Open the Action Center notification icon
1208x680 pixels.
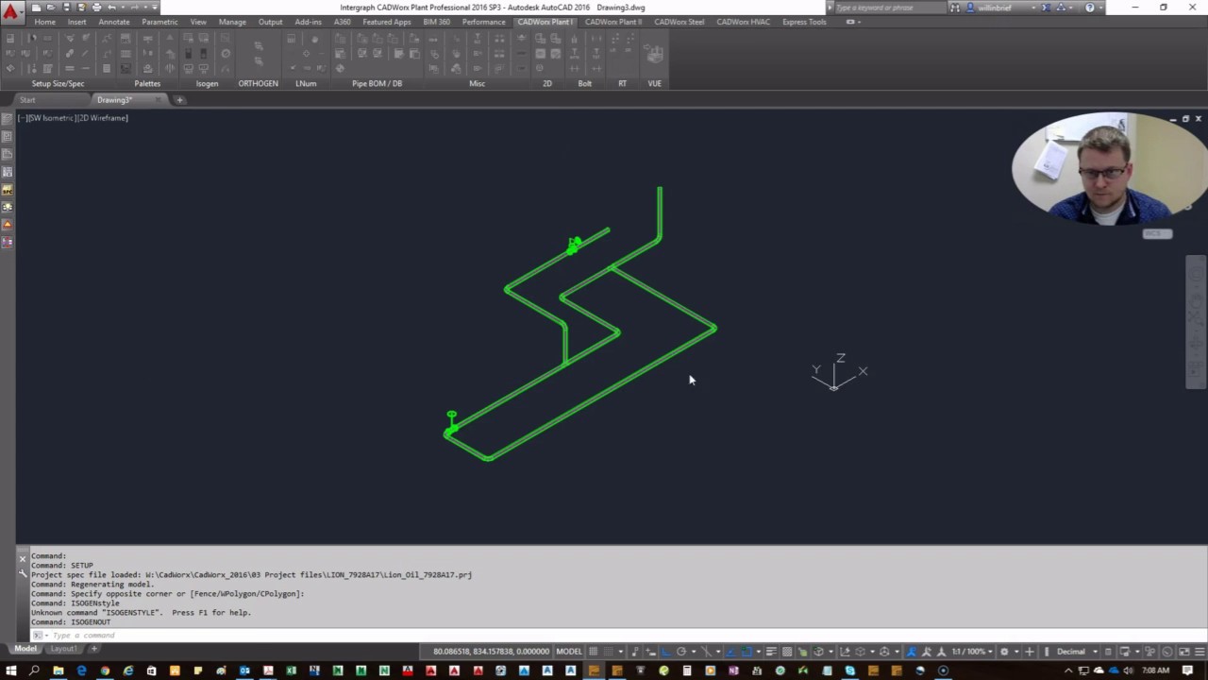tap(1187, 671)
